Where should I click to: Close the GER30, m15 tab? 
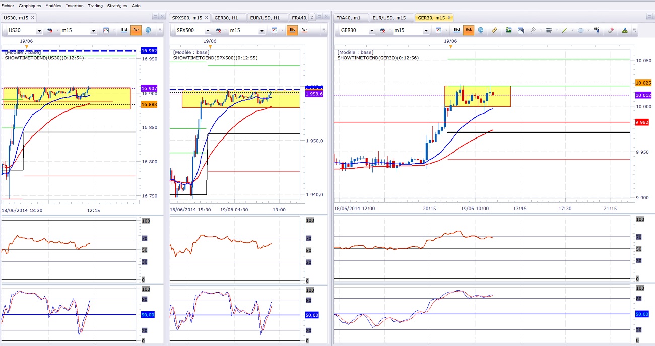(x=449, y=18)
